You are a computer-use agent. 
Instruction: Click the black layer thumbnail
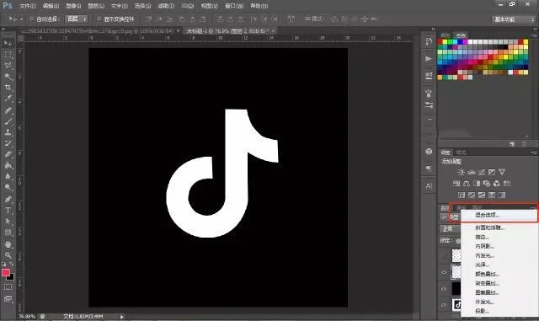pos(456,288)
